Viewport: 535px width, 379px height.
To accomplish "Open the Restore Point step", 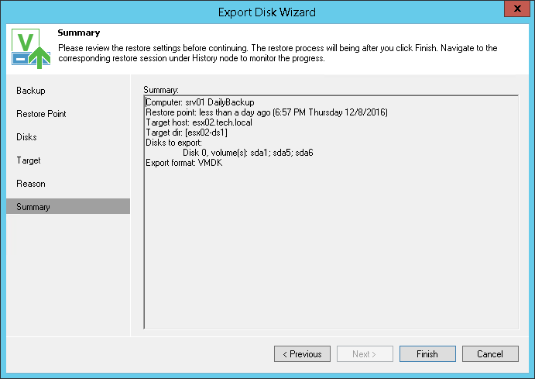I will point(41,114).
